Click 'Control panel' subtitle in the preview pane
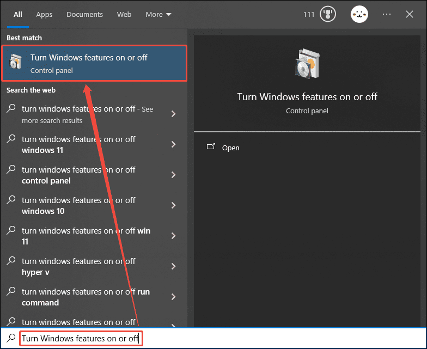 pos(307,111)
